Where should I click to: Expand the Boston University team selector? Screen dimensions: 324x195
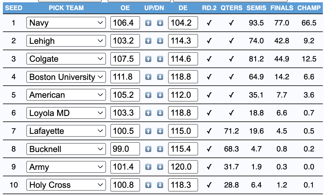coord(66,77)
